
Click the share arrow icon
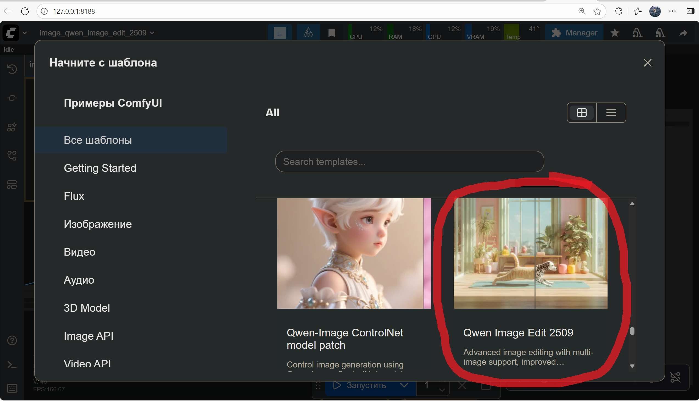(683, 33)
